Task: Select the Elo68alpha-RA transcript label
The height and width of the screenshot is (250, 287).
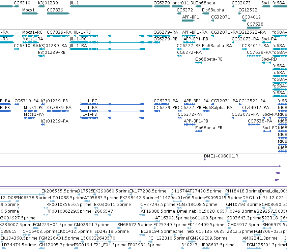Action: click(217, 46)
